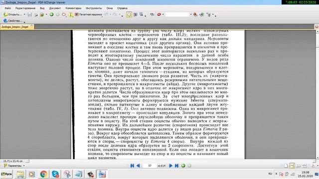Click the RU language indicator

[270, 174]
